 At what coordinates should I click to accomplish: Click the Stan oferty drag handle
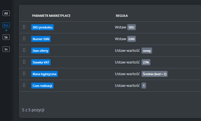24,50
